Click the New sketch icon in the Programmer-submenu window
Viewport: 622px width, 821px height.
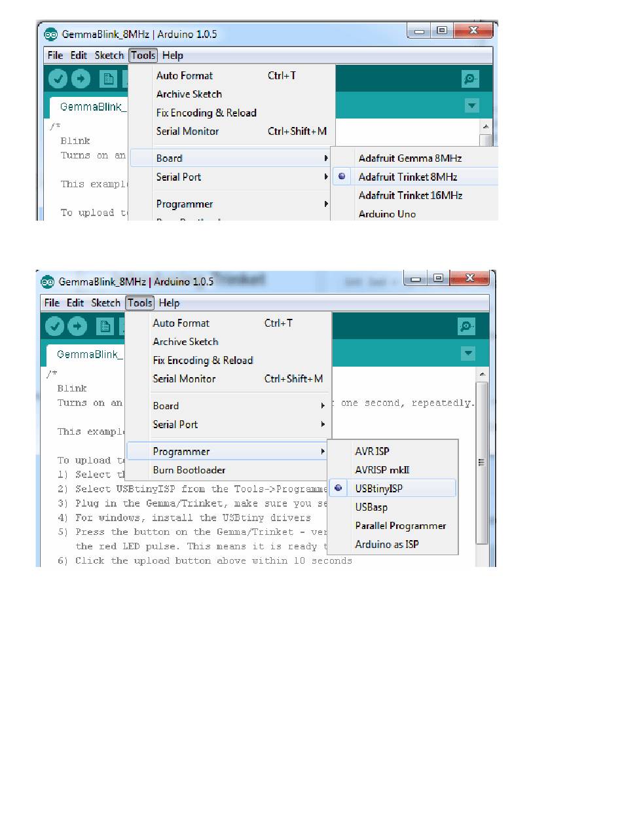point(105,326)
